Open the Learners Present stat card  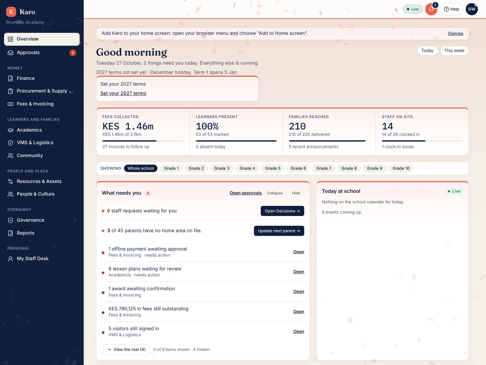coord(236,132)
